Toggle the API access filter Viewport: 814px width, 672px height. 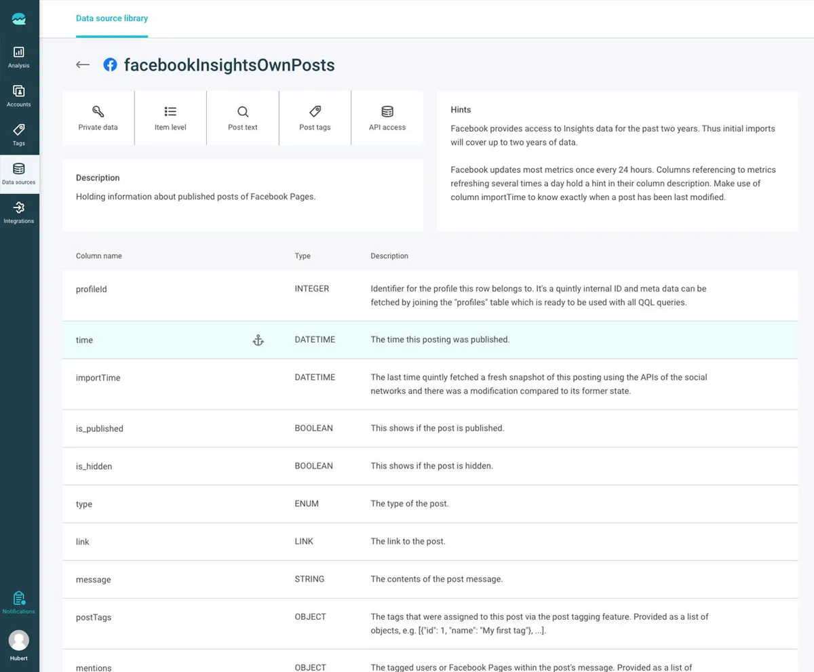click(x=387, y=117)
